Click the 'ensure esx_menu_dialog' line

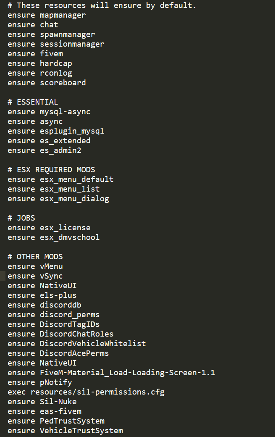[x=58, y=199]
